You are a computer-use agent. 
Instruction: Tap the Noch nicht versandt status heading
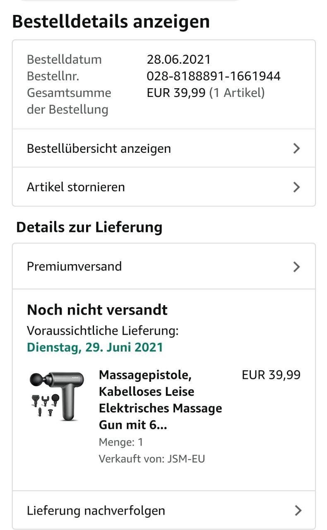click(97, 310)
